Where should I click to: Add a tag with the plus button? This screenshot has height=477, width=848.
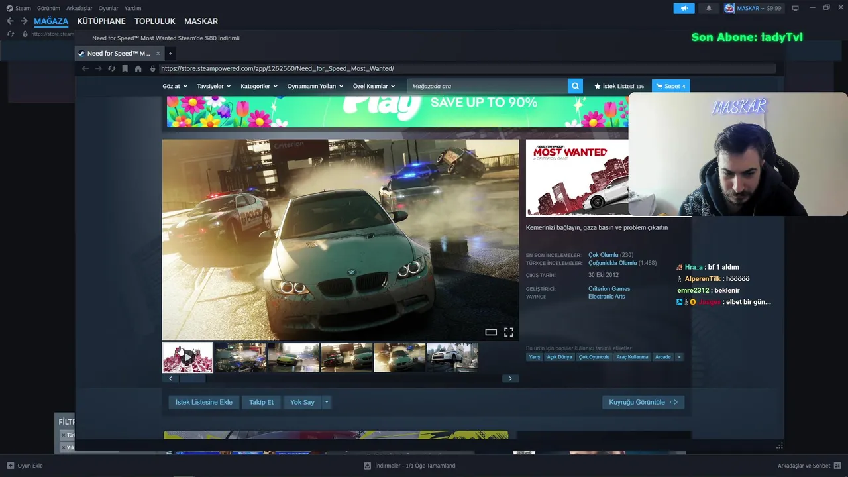coord(678,357)
